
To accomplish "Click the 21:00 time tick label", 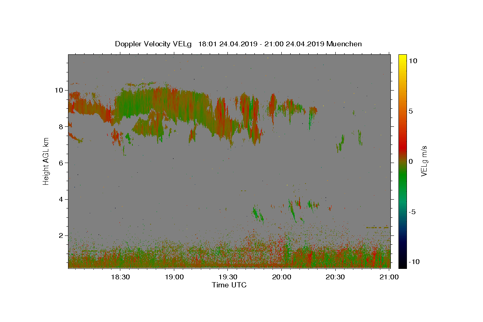I will (389, 277).
